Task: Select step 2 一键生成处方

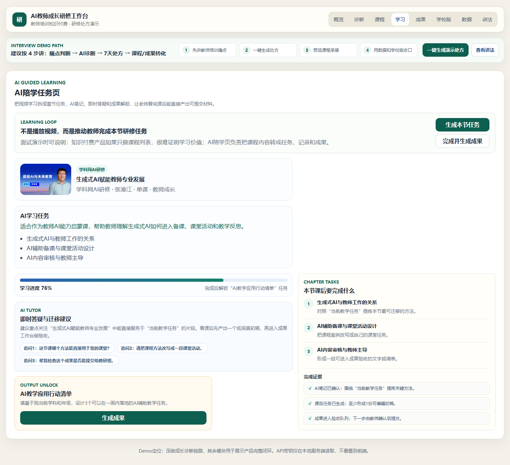Action: tap(268, 50)
